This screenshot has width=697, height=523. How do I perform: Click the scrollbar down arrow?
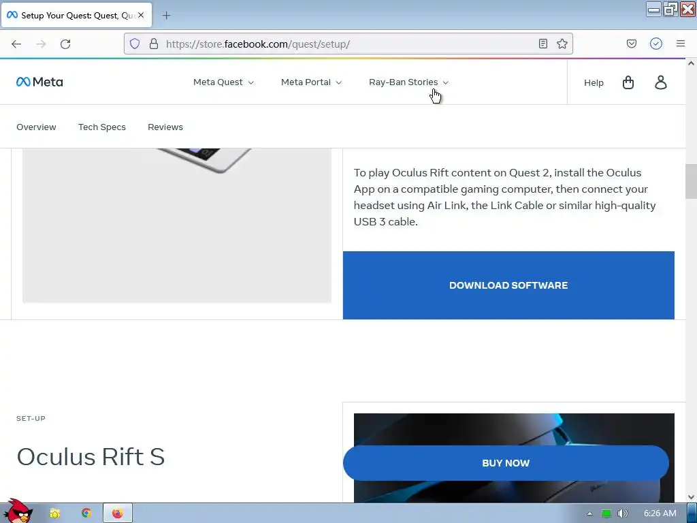(x=692, y=497)
